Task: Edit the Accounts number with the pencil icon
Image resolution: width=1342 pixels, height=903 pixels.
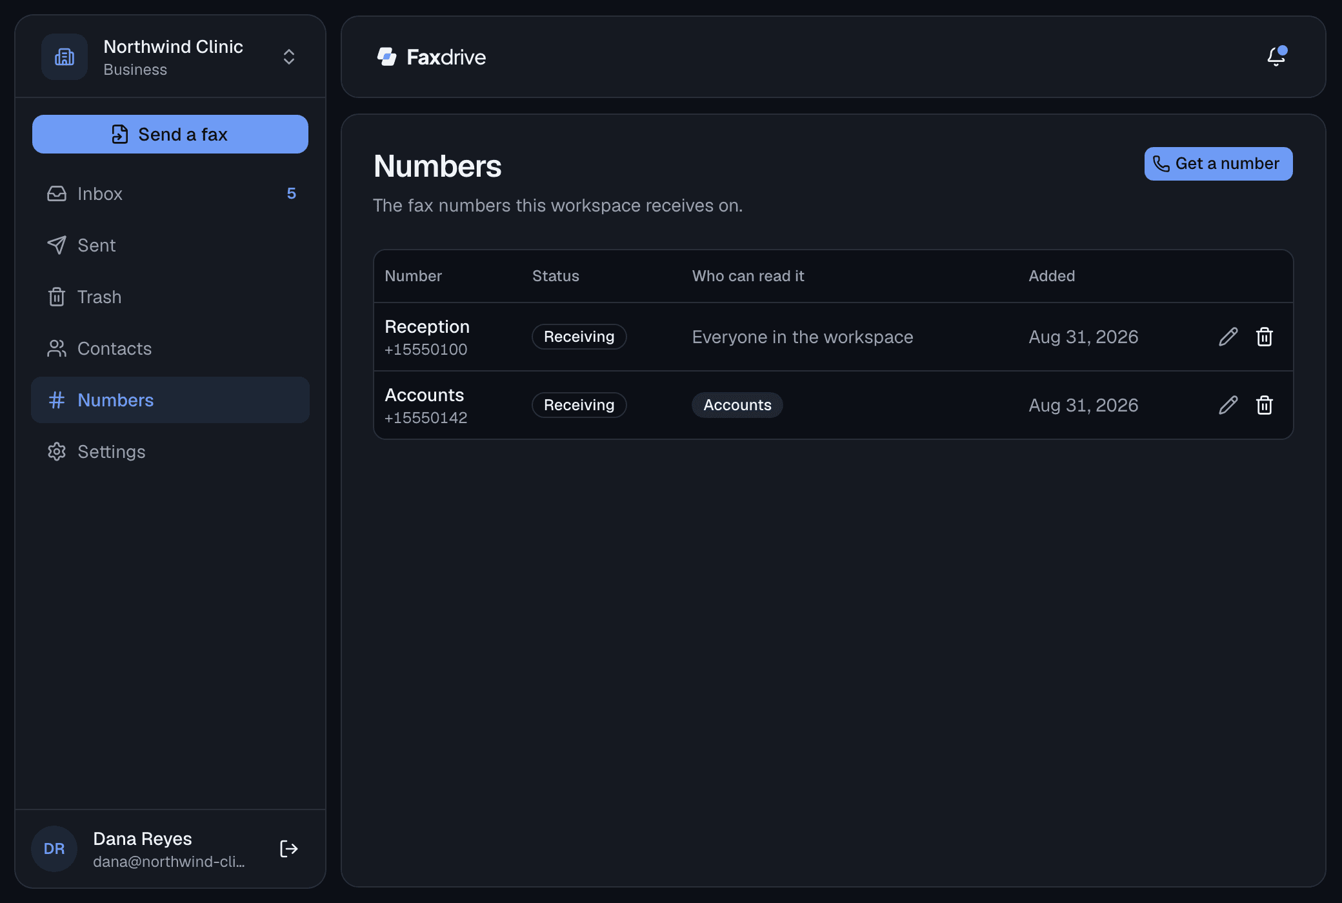Action: tap(1228, 405)
